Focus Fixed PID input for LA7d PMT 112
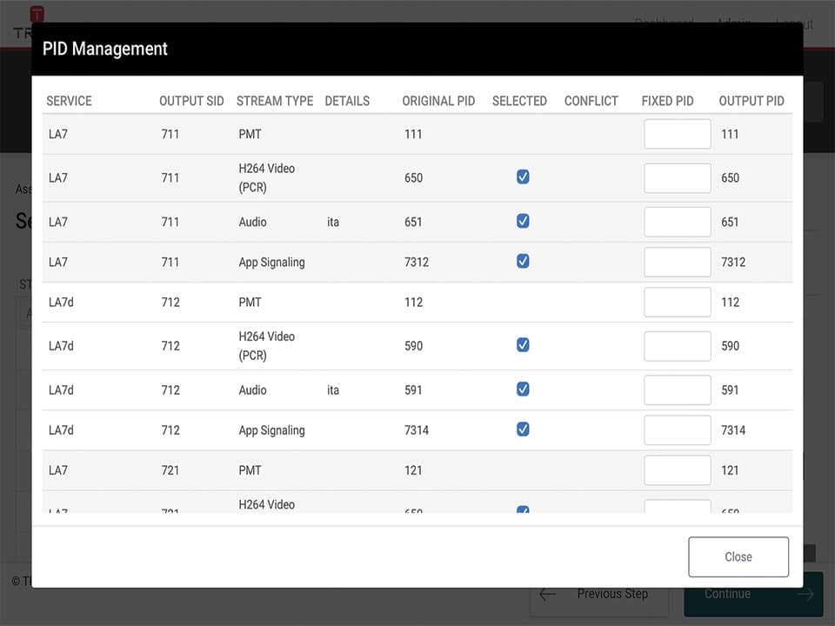 coord(677,303)
